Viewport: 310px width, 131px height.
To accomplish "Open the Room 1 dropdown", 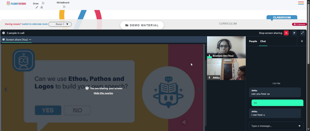I will (x=60, y=24).
